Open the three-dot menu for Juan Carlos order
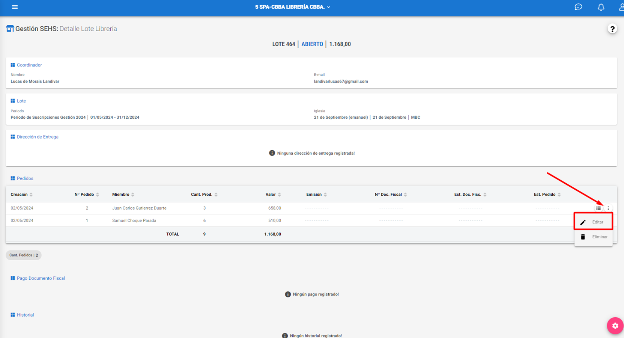 click(608, 208)
